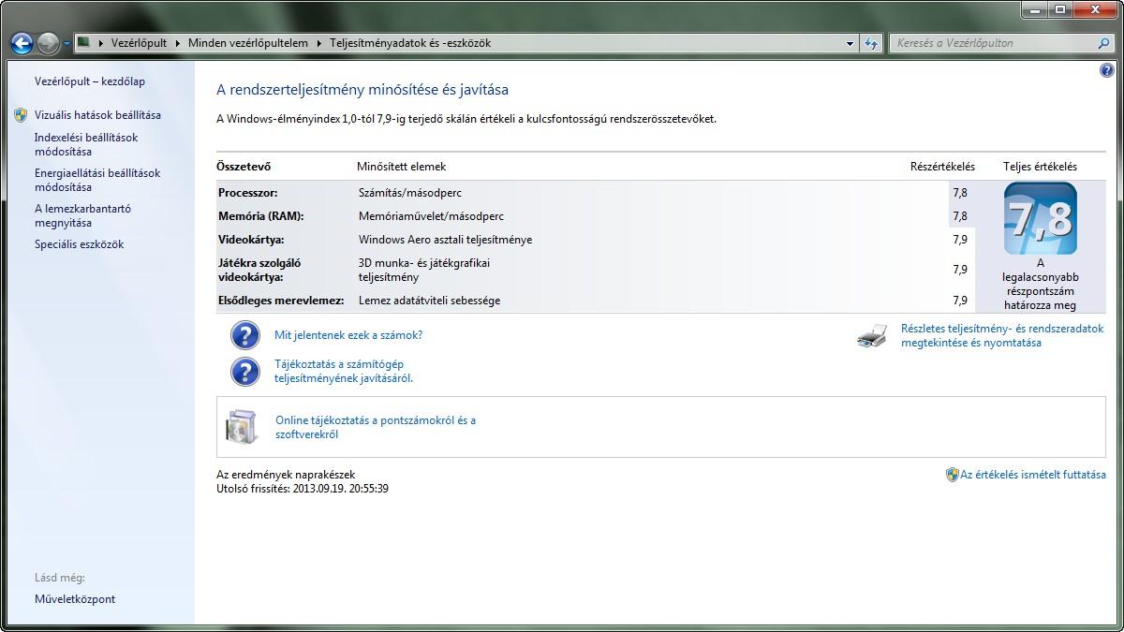
Task: Click the shield icon beside Az értékelés ismételt
Action: [952, 475]
